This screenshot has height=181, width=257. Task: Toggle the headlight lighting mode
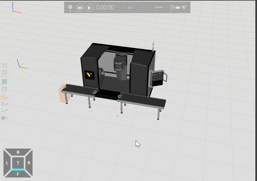click(4, 82)
